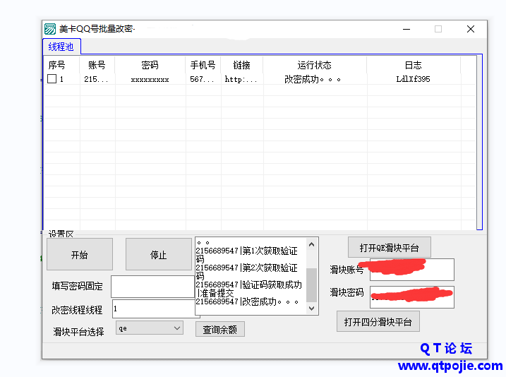Image resolution: width=506 pixels, height=377 pixels.
Task: Click the last log line 改密成功
Action: 247,301
